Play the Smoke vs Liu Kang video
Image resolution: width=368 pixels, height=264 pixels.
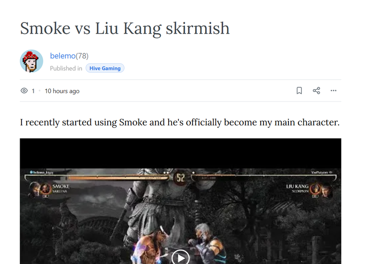181,257
